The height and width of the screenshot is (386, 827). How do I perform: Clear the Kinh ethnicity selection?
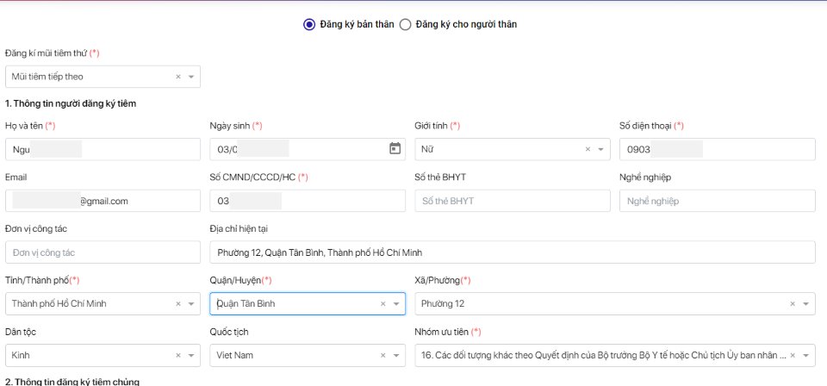click(178, 355)
